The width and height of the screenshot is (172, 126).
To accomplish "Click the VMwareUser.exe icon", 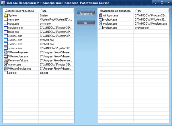I will pyautogui.click(x=6, y=56).
